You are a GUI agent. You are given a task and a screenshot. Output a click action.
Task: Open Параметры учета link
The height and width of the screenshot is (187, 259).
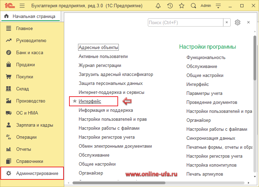[204, 93]
